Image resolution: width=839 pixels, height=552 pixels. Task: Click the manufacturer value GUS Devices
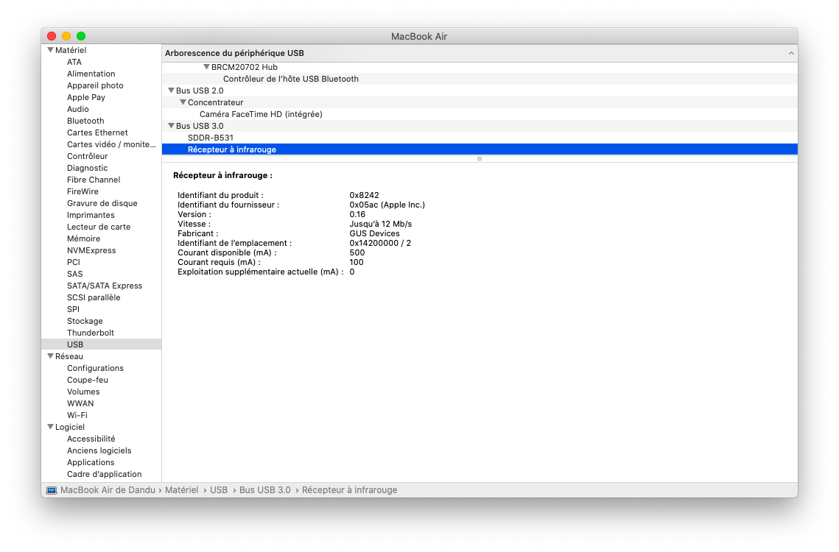point(374,233)
